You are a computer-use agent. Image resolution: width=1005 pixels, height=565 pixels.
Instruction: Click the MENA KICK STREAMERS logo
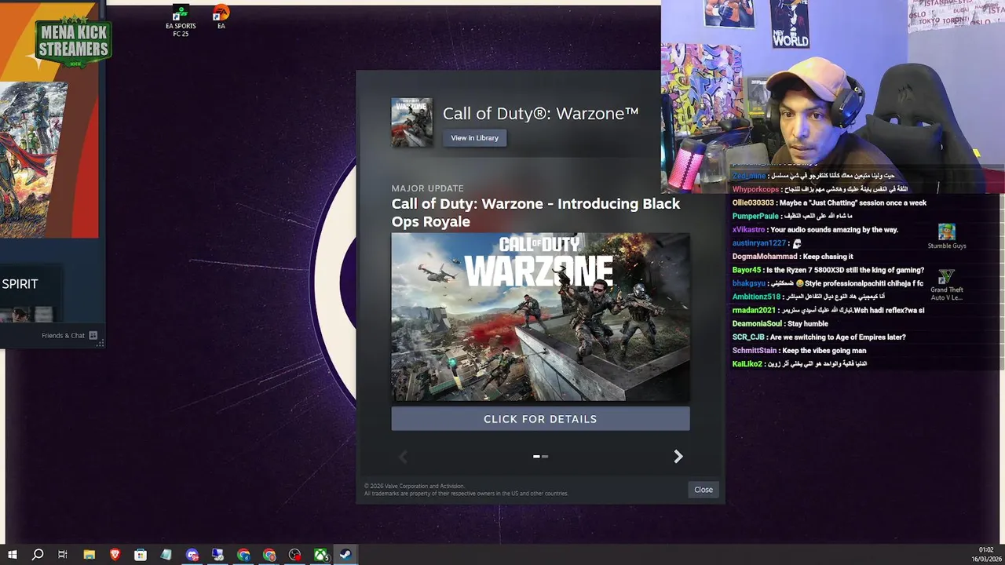click(x=74, y=42)
